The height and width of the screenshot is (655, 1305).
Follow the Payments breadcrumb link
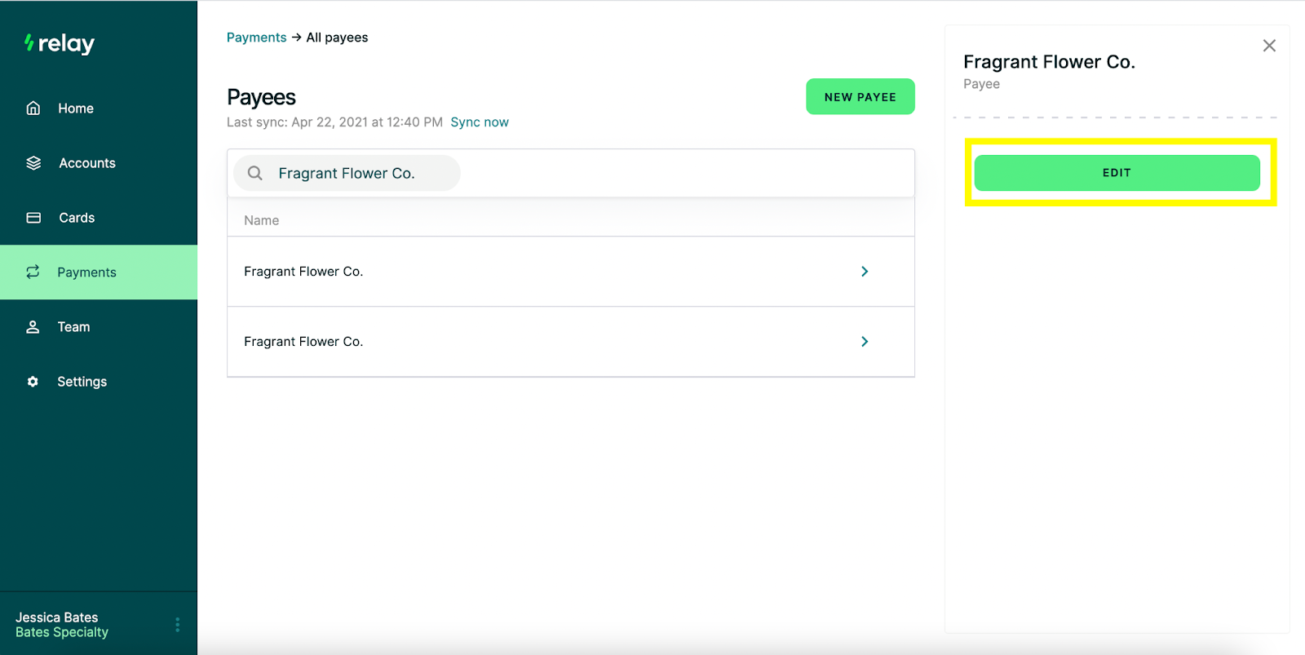coord(256,38)
